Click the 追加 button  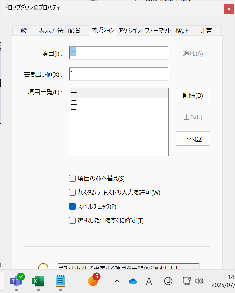(193, 53)
